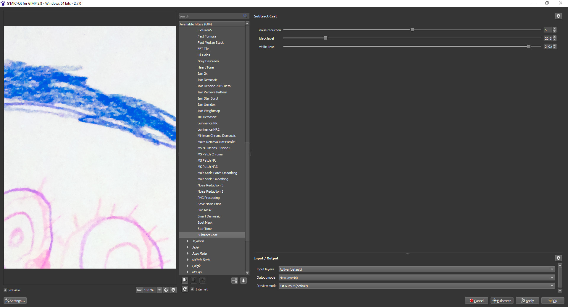Click the selection mode list icon

pyautogui.click(x=234, y=280)
